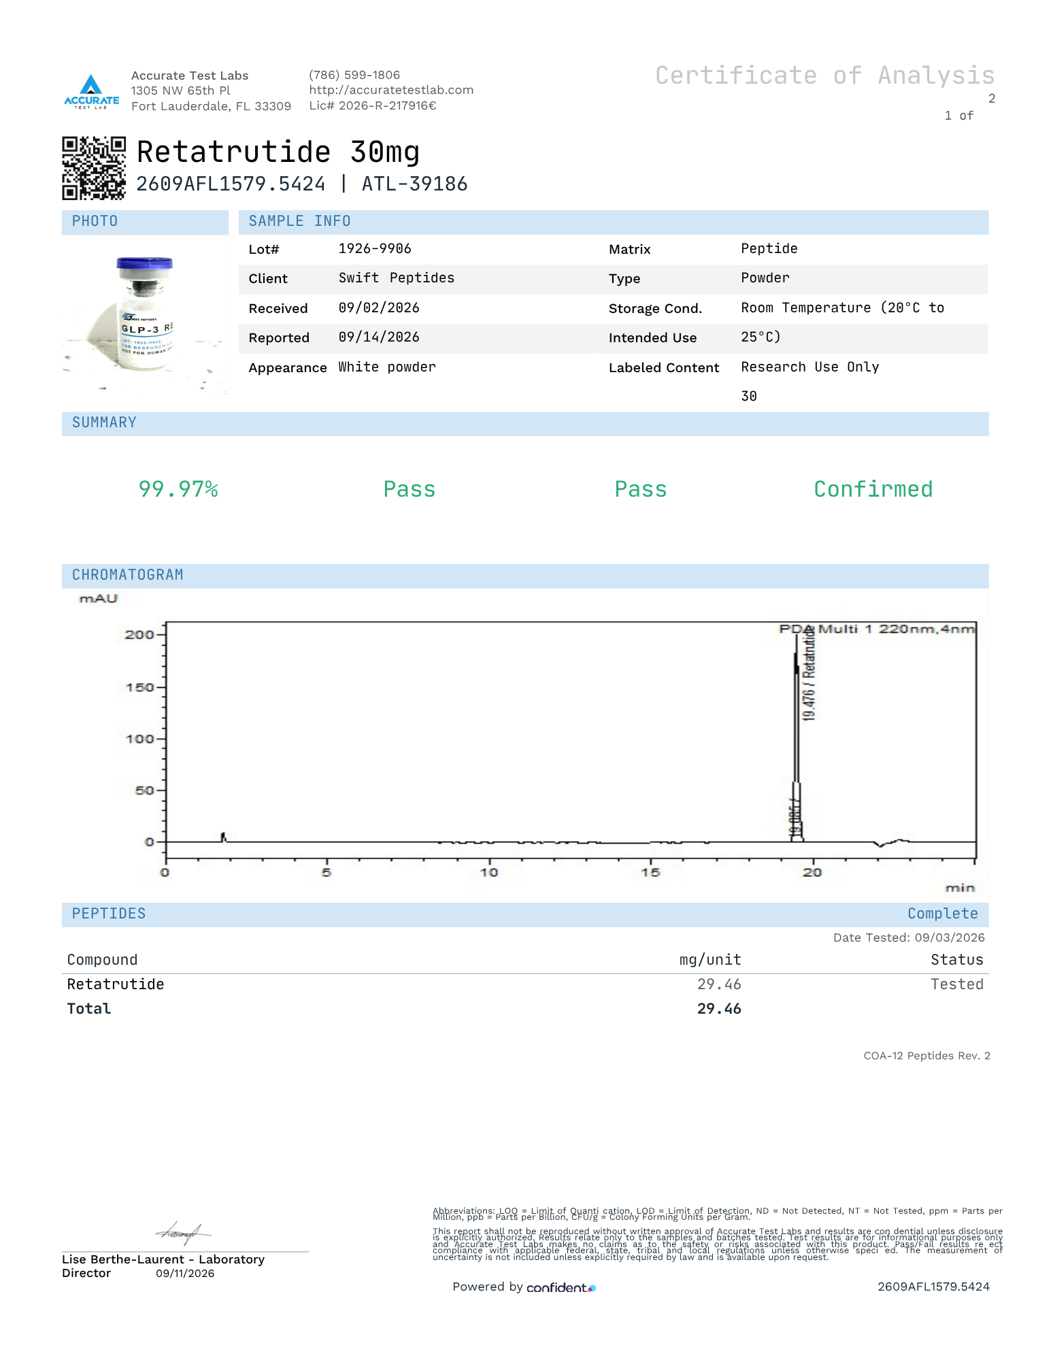Click the Lot# value 1926-9906
This screenshot has width=1051, height=1360.
click(x=375, y=249)
